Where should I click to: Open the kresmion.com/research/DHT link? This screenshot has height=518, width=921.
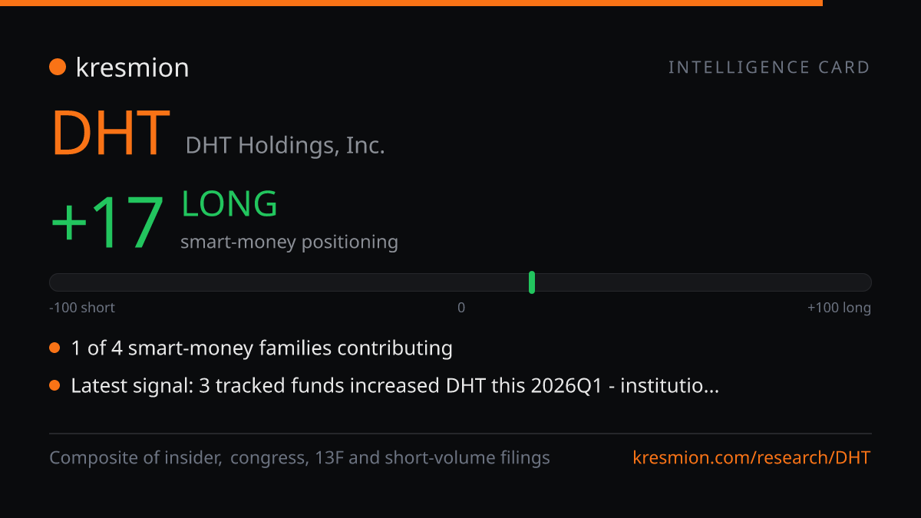(x=751, y=458)
